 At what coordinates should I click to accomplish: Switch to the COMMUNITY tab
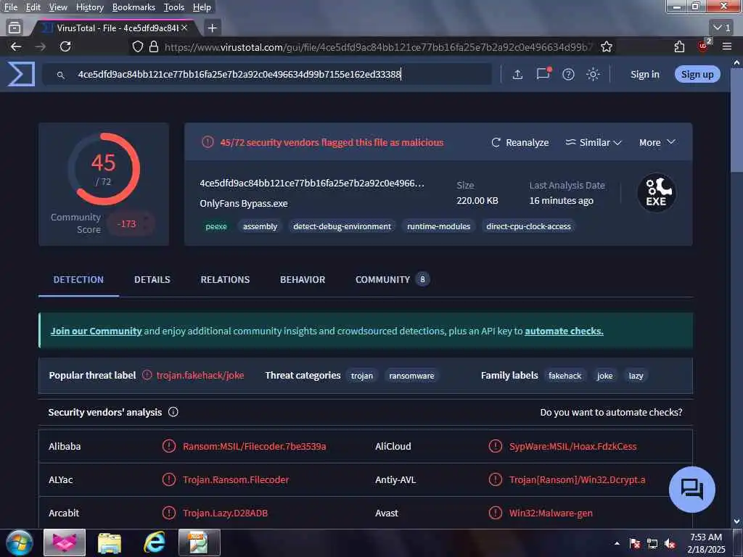(392, 279)
